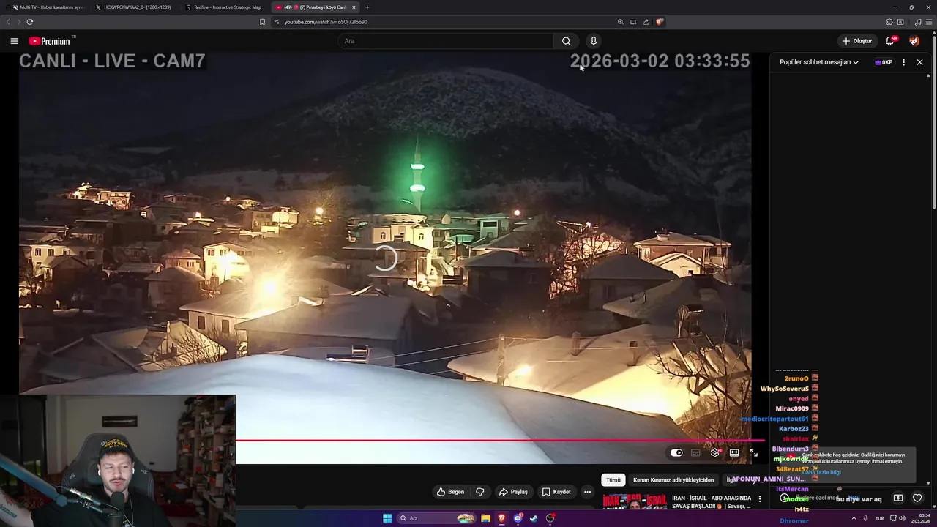The image size is (937, 527).
Task: Share the video with Paylaş
Action: (x=514, y=492)
